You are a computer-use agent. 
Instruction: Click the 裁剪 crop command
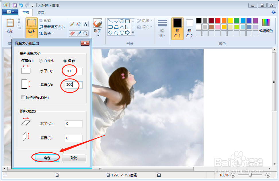45,21
